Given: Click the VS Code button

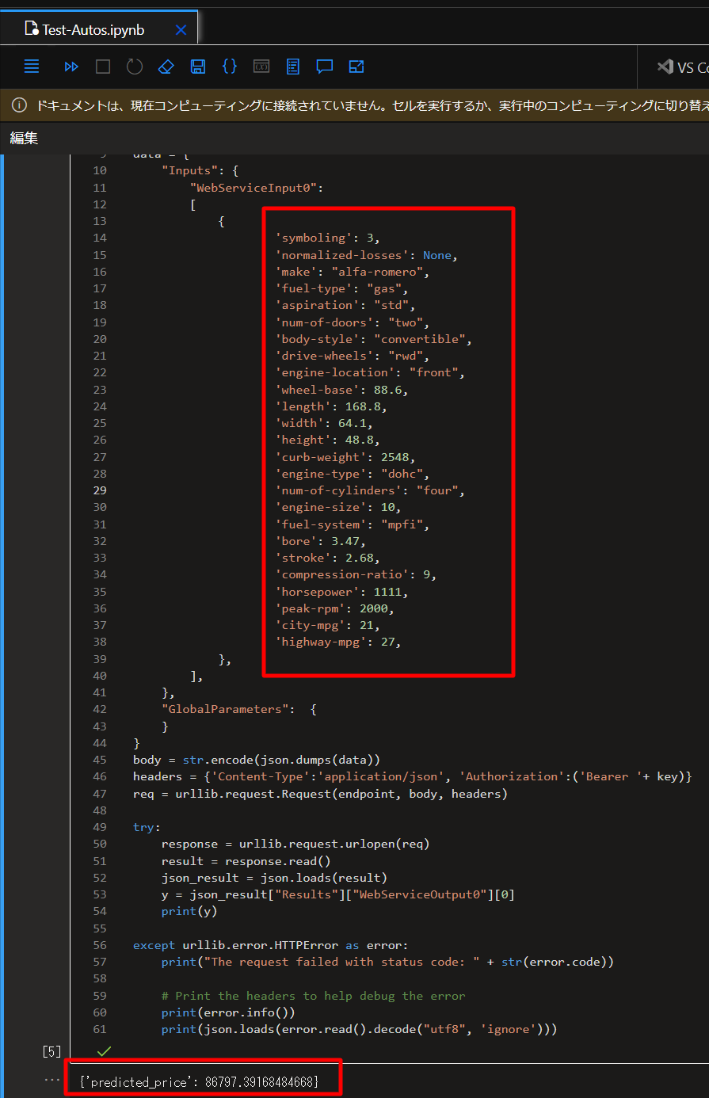Looking at the screenshot, I should point(681,67).
